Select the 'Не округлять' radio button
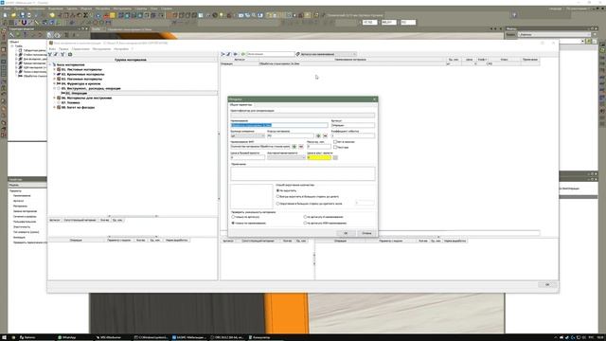The height and width of the screenshot is (341, 606). (277, 190)
